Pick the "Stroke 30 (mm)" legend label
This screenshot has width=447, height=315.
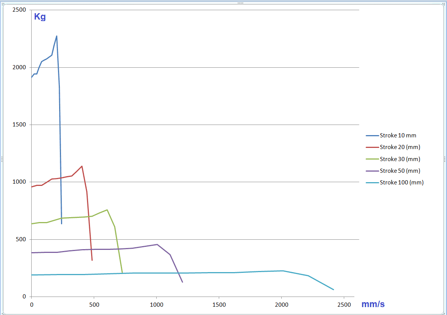[x=400, y=159]
